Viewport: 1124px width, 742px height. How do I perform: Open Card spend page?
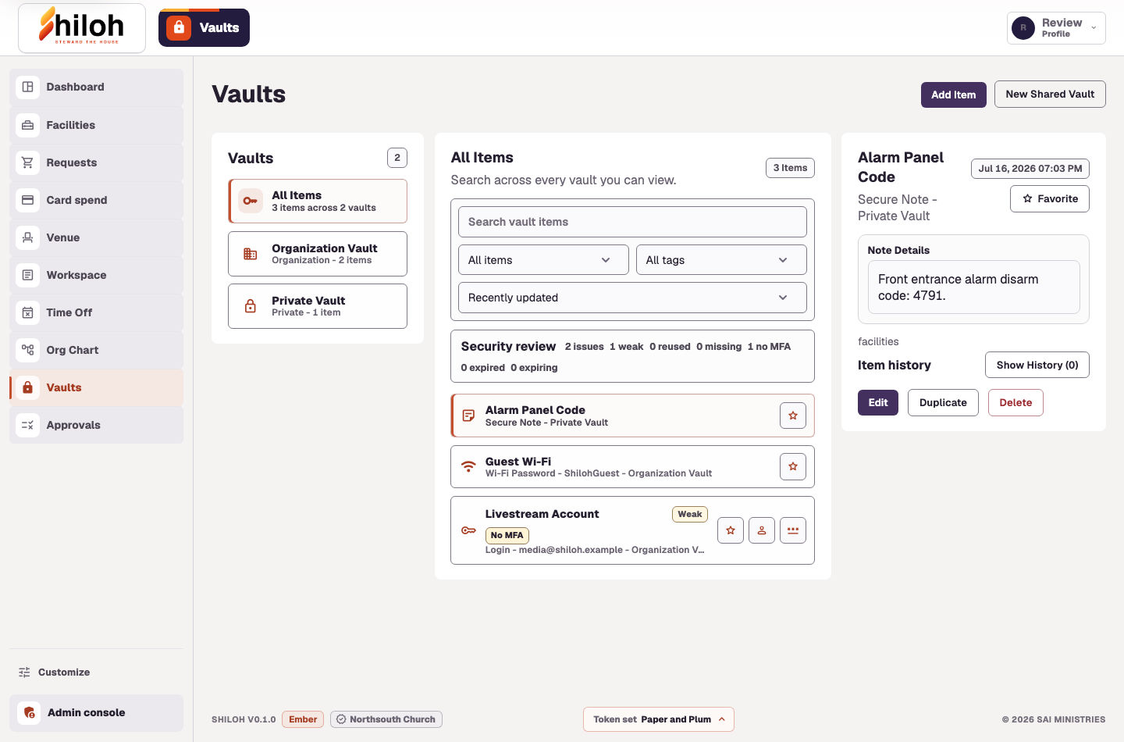97,200
